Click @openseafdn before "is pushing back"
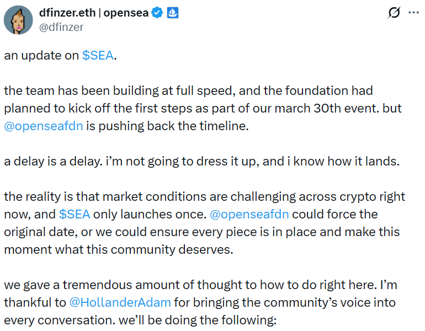Image resolution: width=425 pixels, height=331 pixels. [44, 126]
